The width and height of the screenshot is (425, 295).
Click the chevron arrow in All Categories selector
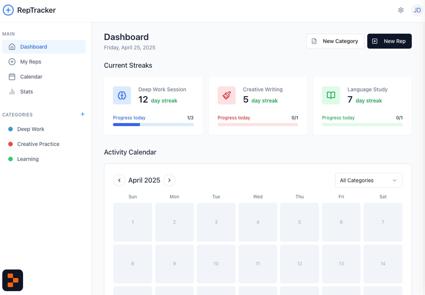pos(395,180)
